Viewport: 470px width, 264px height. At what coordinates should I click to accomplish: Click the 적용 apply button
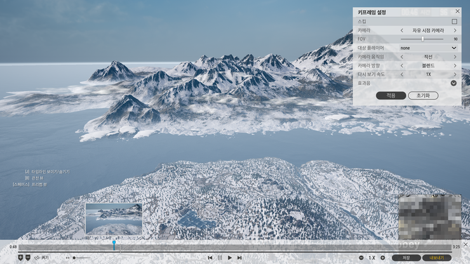click(391, 96)
